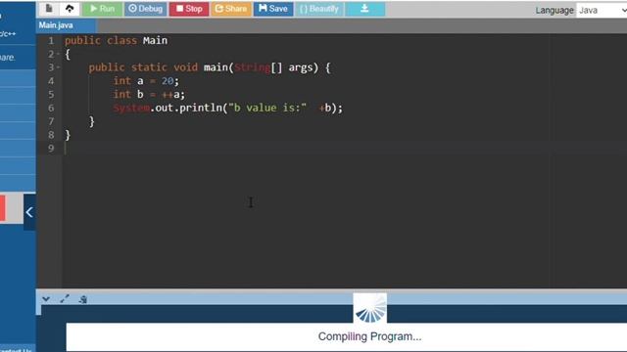
Task: Click 'public class Main' on line 1
Action: click(x=116, y=40)
